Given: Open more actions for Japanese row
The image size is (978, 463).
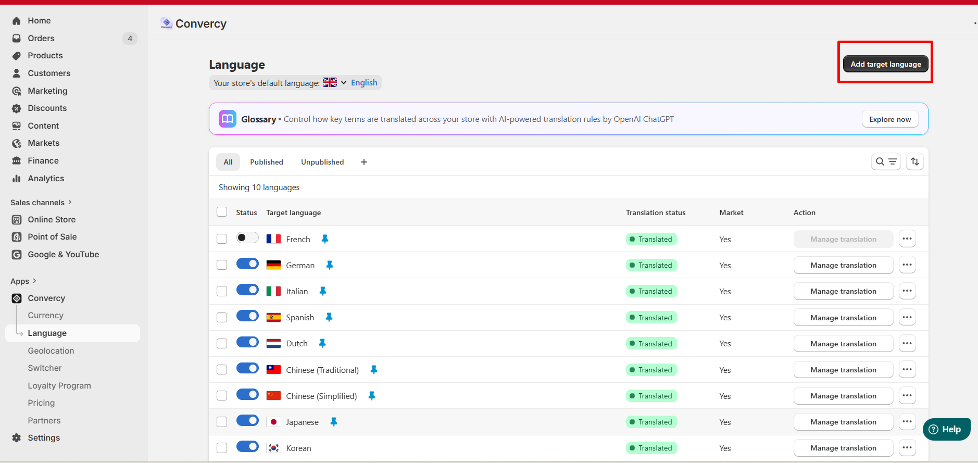Looking at the screenshot, I should (907, 422).
